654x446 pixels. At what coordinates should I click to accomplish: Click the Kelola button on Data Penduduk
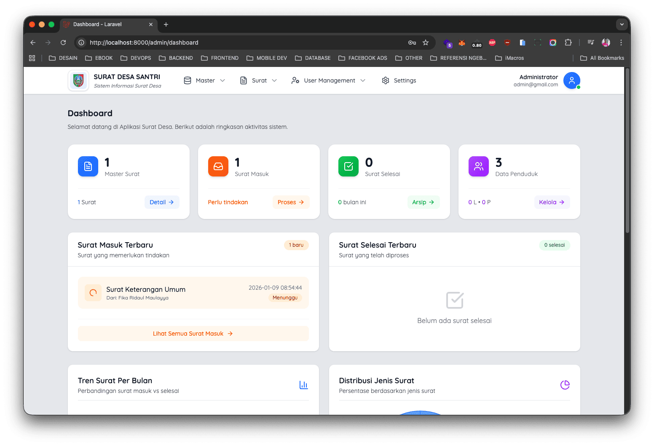[552, 202]
